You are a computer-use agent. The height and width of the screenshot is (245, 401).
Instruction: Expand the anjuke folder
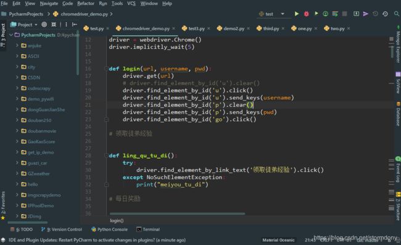coord(17,46)
